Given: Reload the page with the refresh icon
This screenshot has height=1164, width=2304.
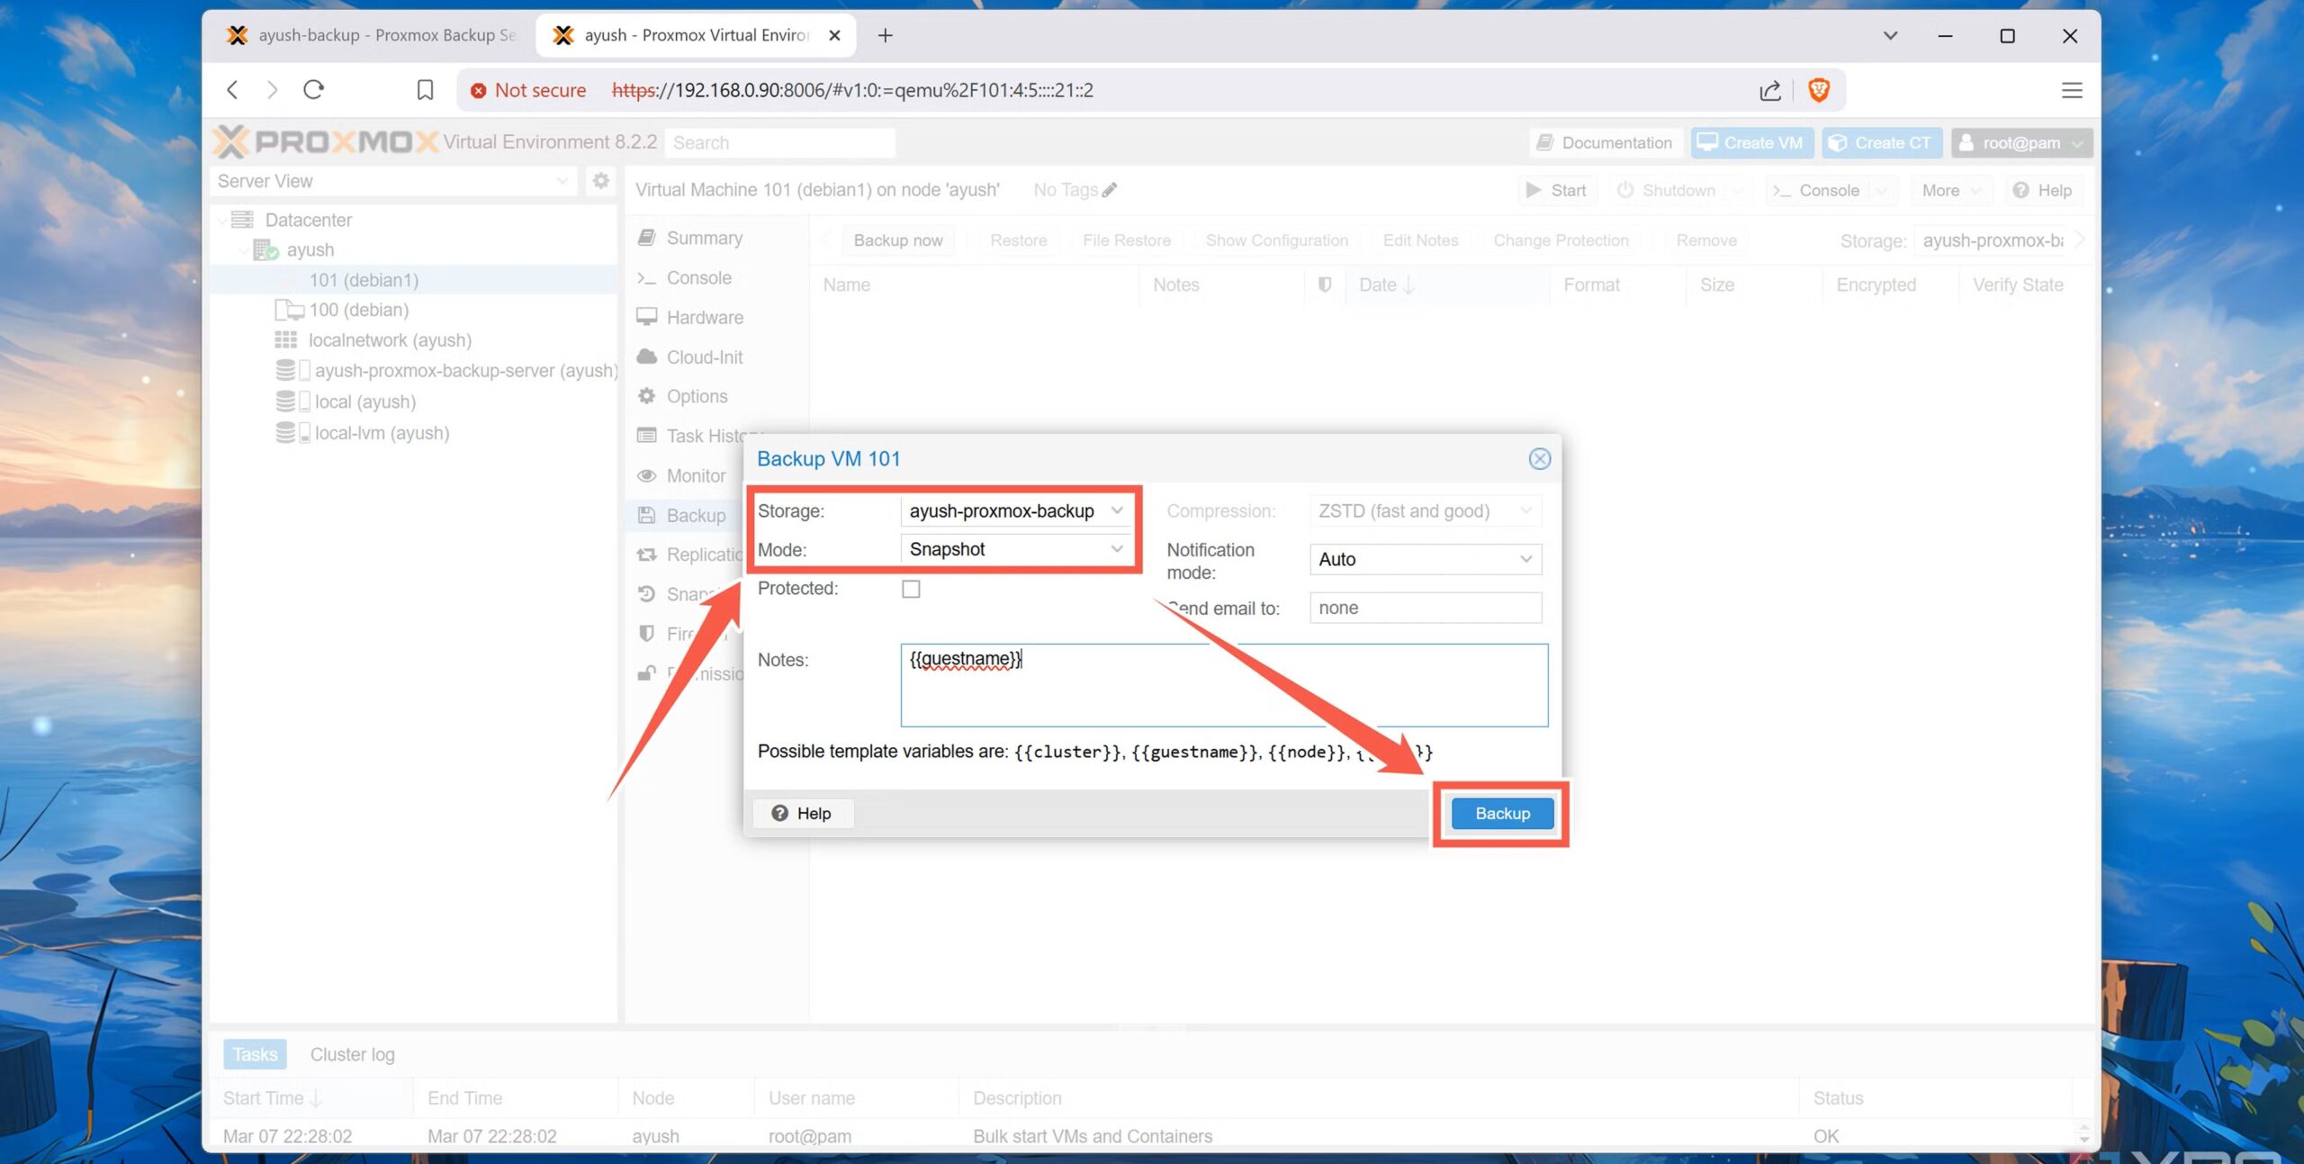Looking at the screenshot, I should (313, 90).
